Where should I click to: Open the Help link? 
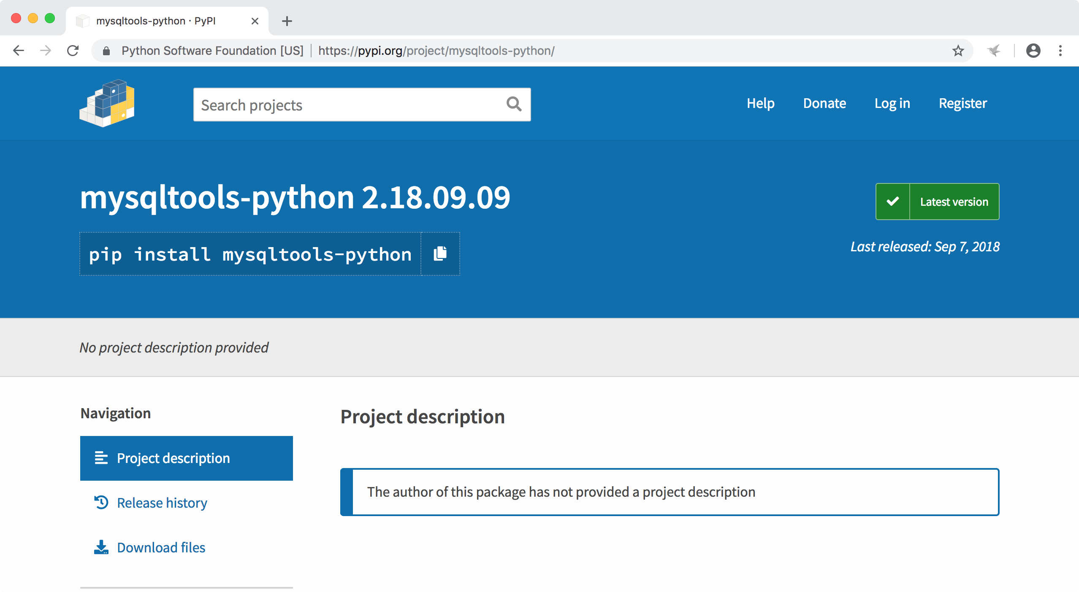pos(760,103)
